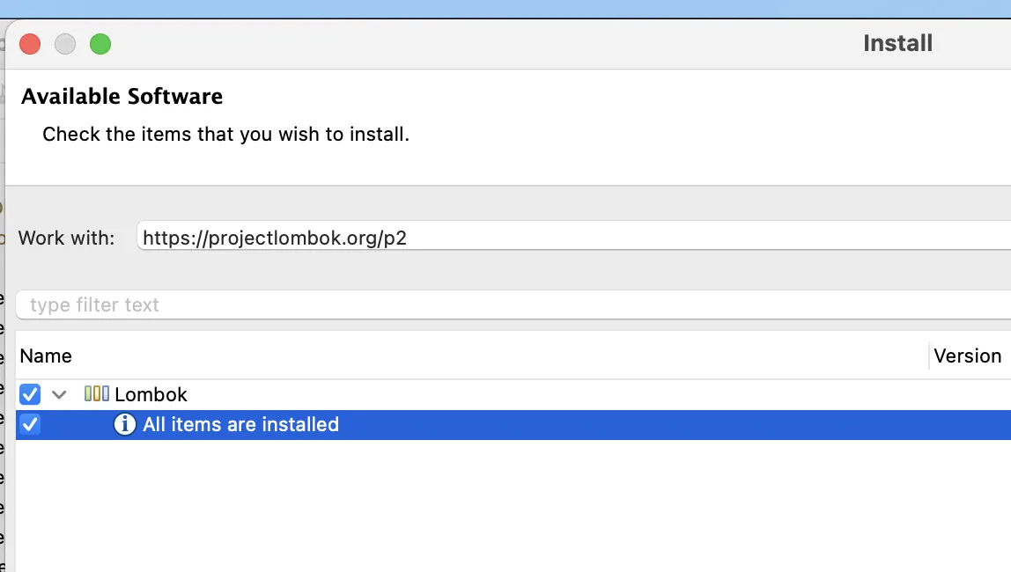This screenshot has height=572, width=1011.
Task: Close the Install dialog with red button
Action: coord(30,43)
